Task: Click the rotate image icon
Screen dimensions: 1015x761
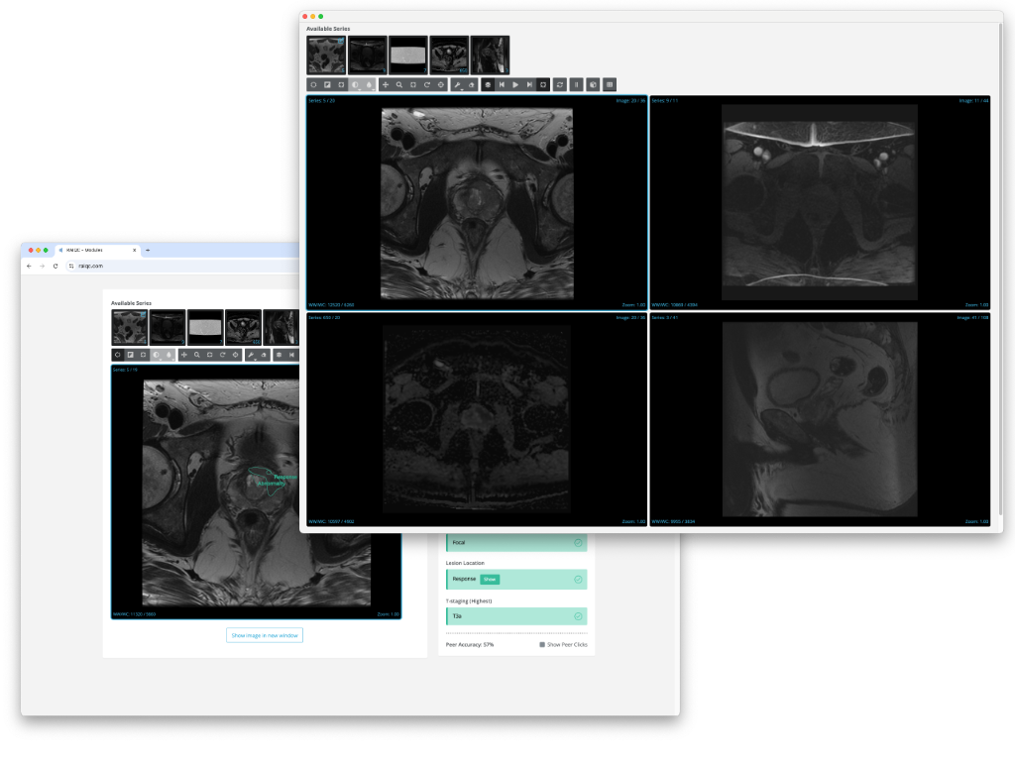Action: (427, 84)
